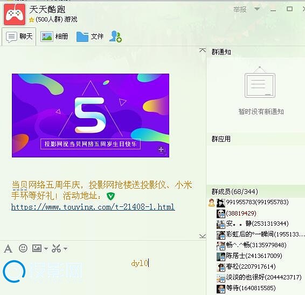Screen dimensions: 305x295
Task: Click avatar of 等待
Action: tap(221, 289)
